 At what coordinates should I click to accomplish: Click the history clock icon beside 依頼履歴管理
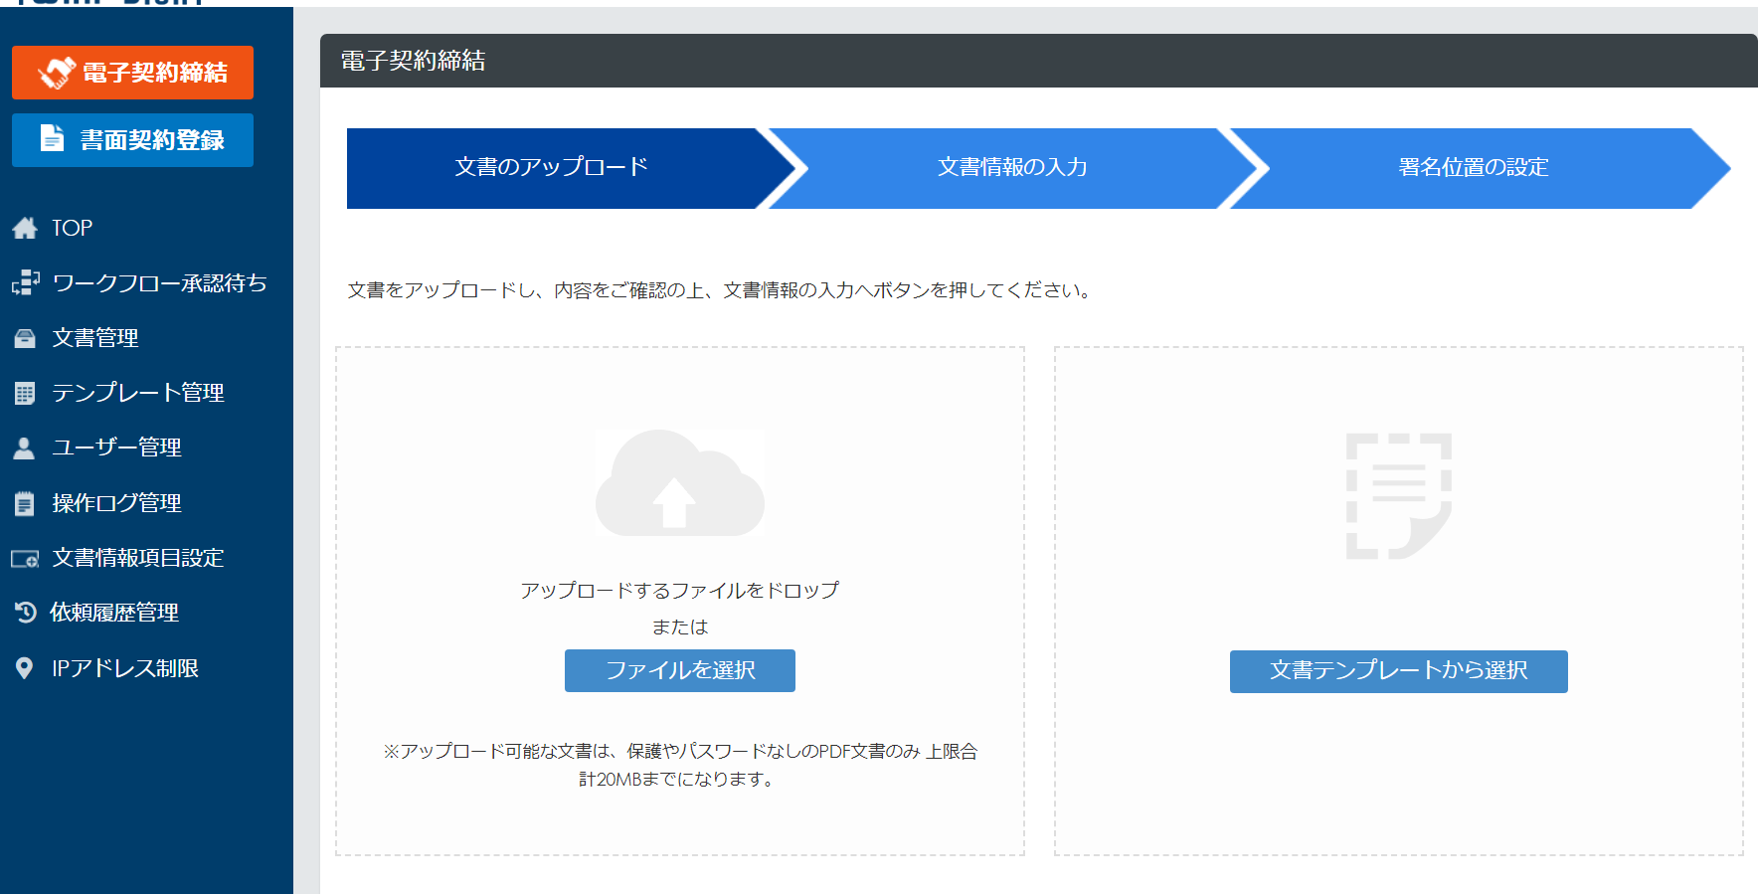coord(25,613)
